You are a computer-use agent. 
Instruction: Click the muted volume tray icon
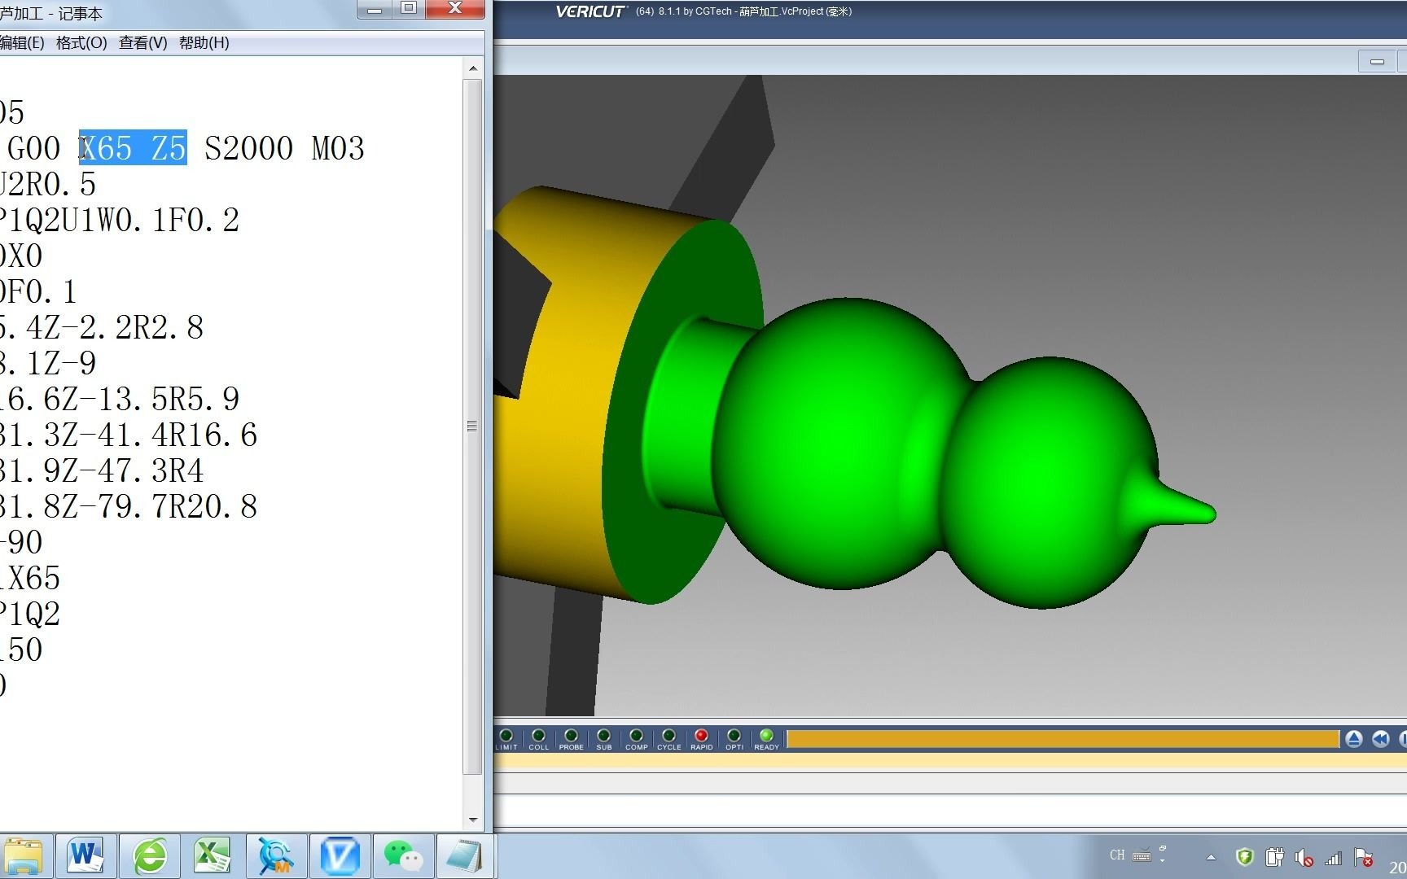(x=1304, y=857)
